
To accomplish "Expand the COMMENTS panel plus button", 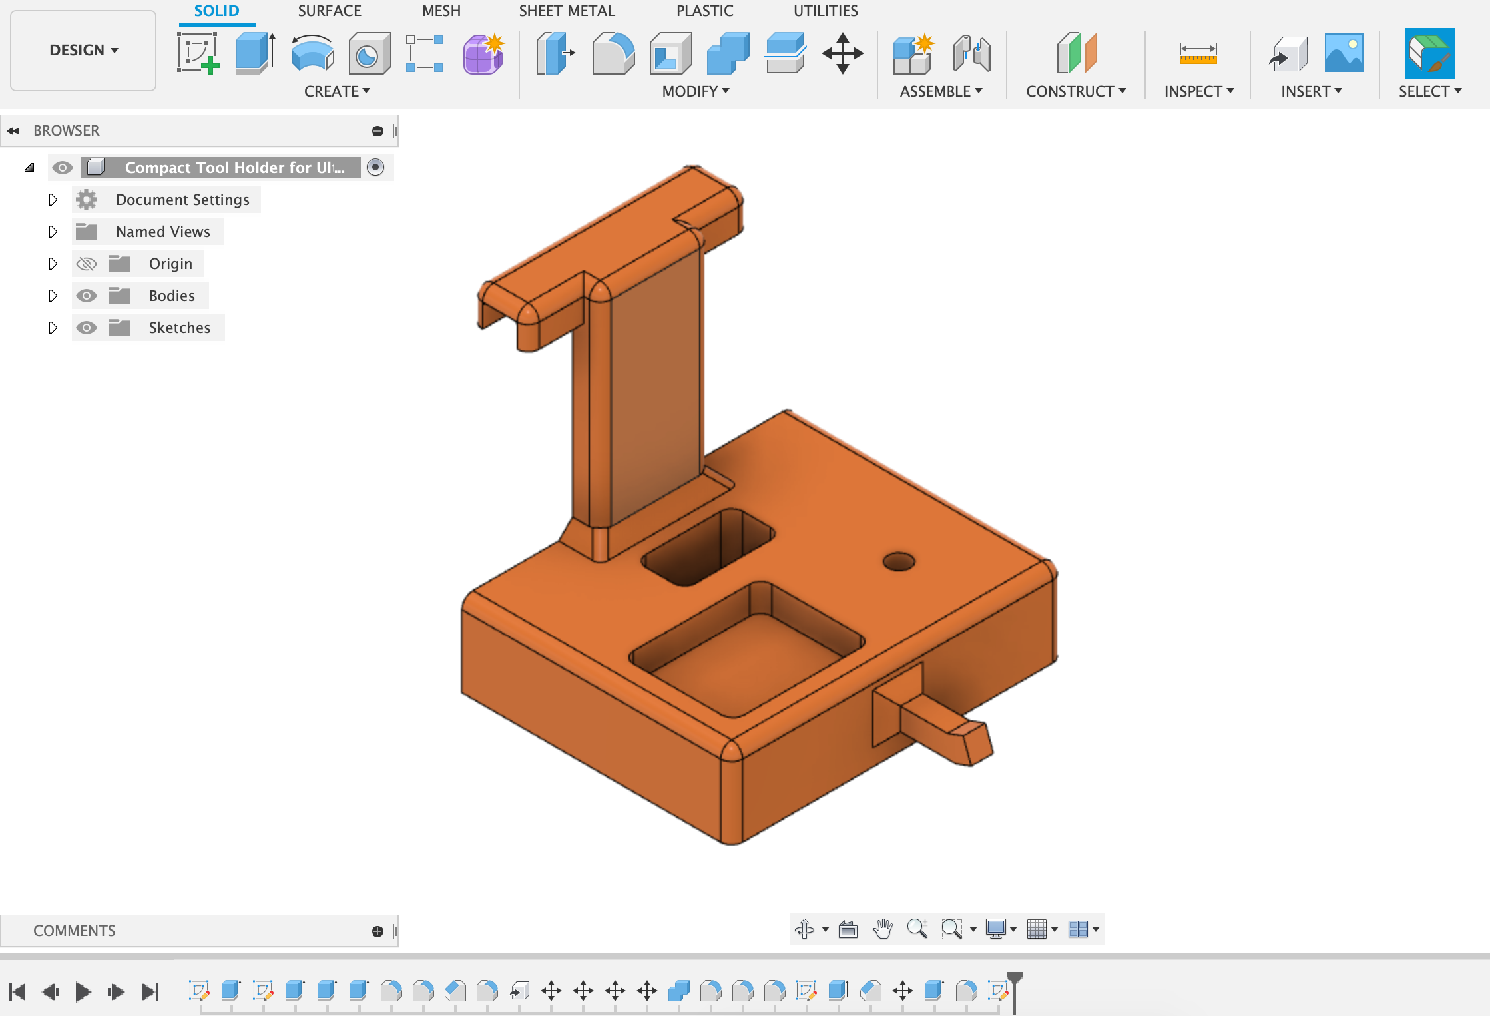I will tap(377, 931).
